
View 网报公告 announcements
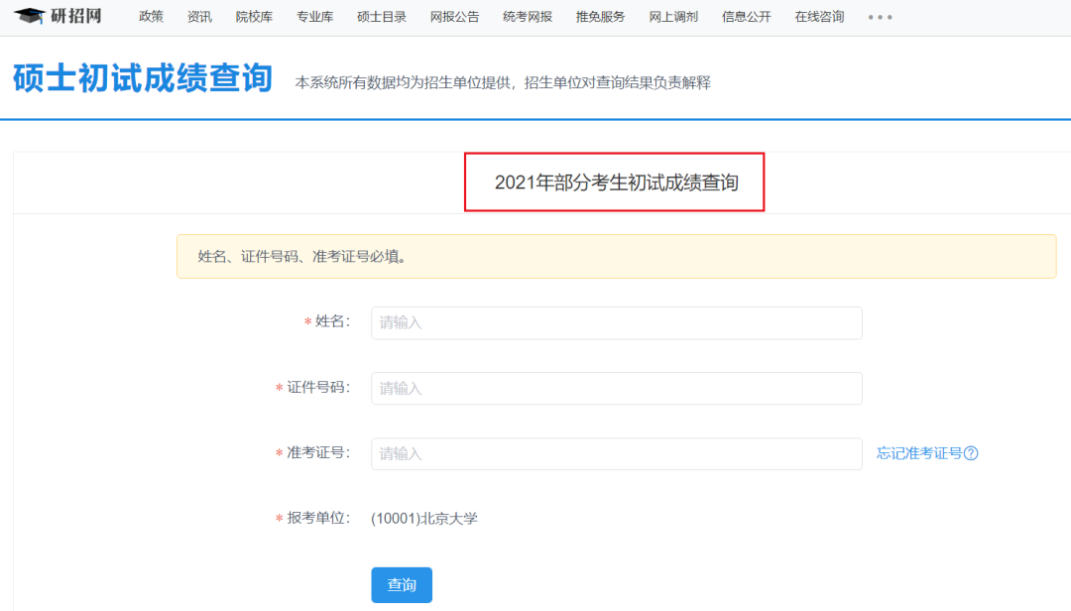pyautogui.click(x=455, y=16)
